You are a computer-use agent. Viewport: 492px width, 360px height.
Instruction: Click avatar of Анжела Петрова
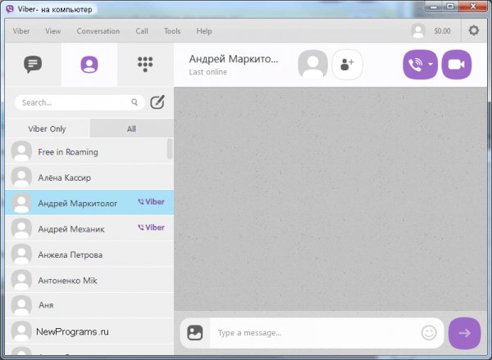21,254
